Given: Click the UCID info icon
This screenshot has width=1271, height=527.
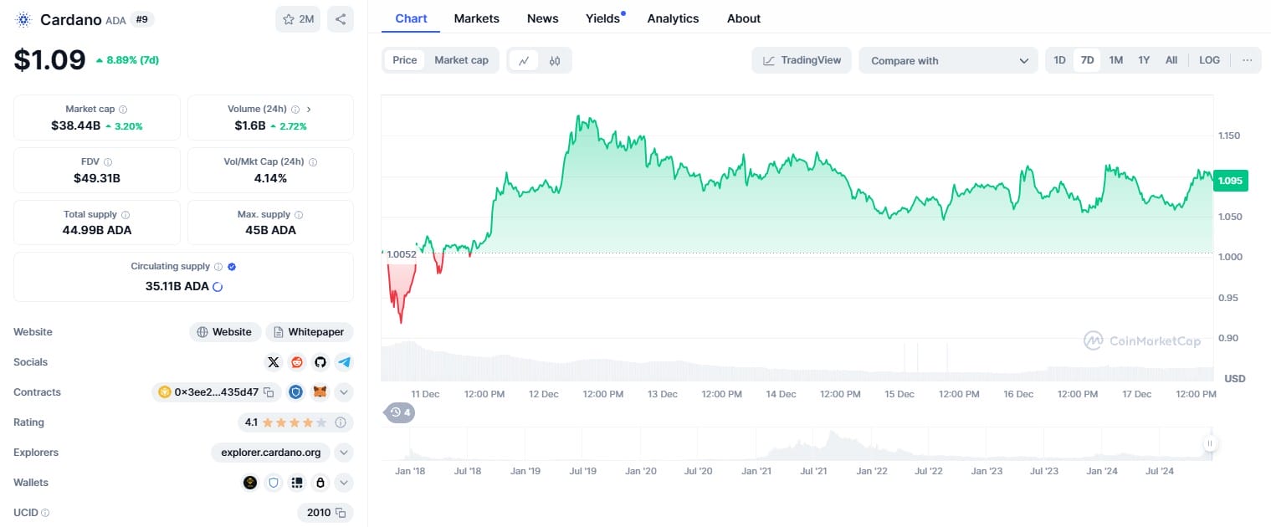Looking at the screenshot, I should (45, 513).
